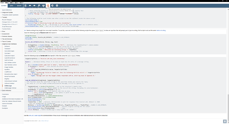229x124 pixels.
Task: Select the MsgBox entry in sidebar
Action: (7, 79)
